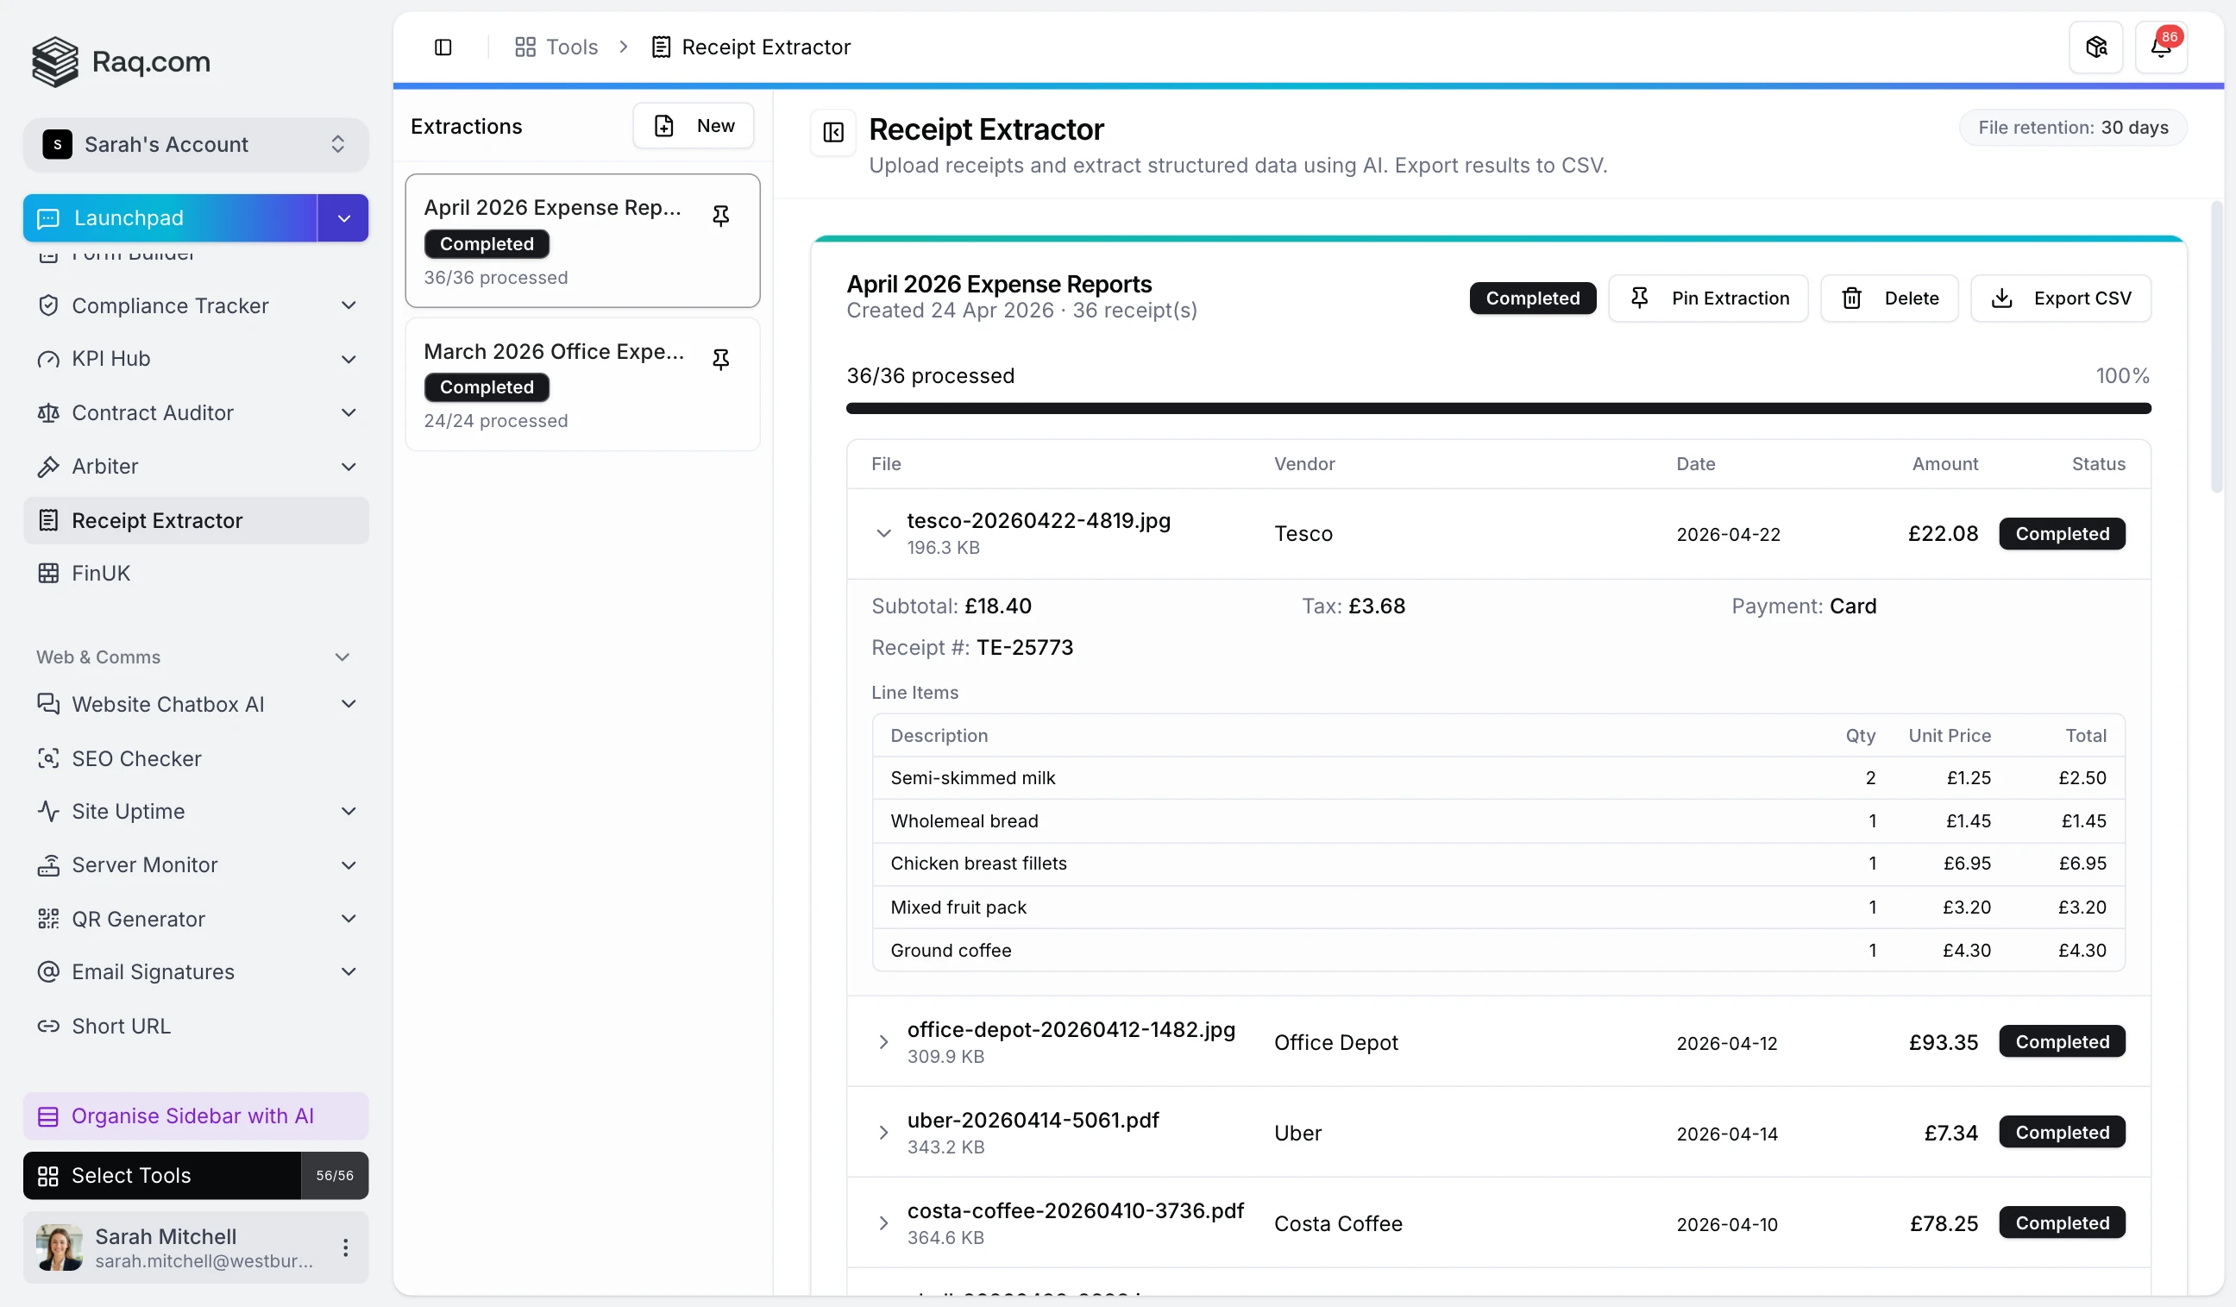Toggle the sidebar panel icon in header

point(443,47)
